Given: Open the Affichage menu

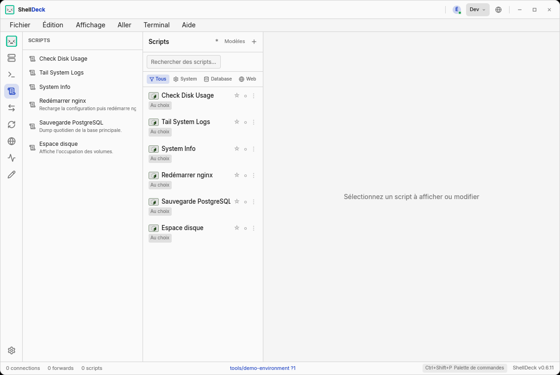Looking at the screenshot, I should (91, 25).
